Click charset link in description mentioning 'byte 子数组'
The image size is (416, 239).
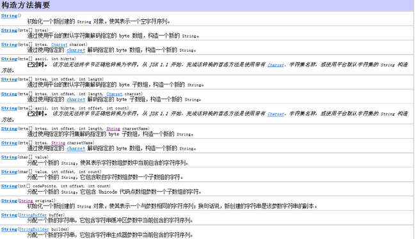tap(76, 99)
